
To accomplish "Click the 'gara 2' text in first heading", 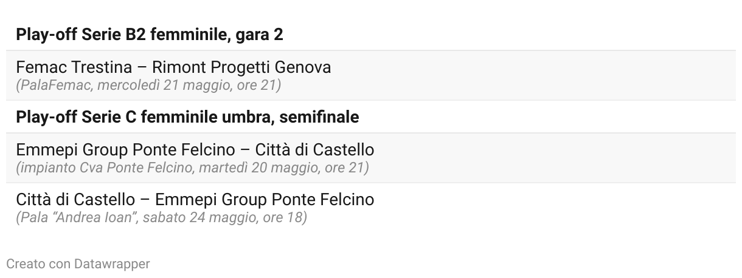I will pos(261,35).
